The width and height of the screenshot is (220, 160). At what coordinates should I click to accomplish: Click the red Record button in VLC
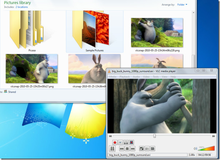pos(115,143)
